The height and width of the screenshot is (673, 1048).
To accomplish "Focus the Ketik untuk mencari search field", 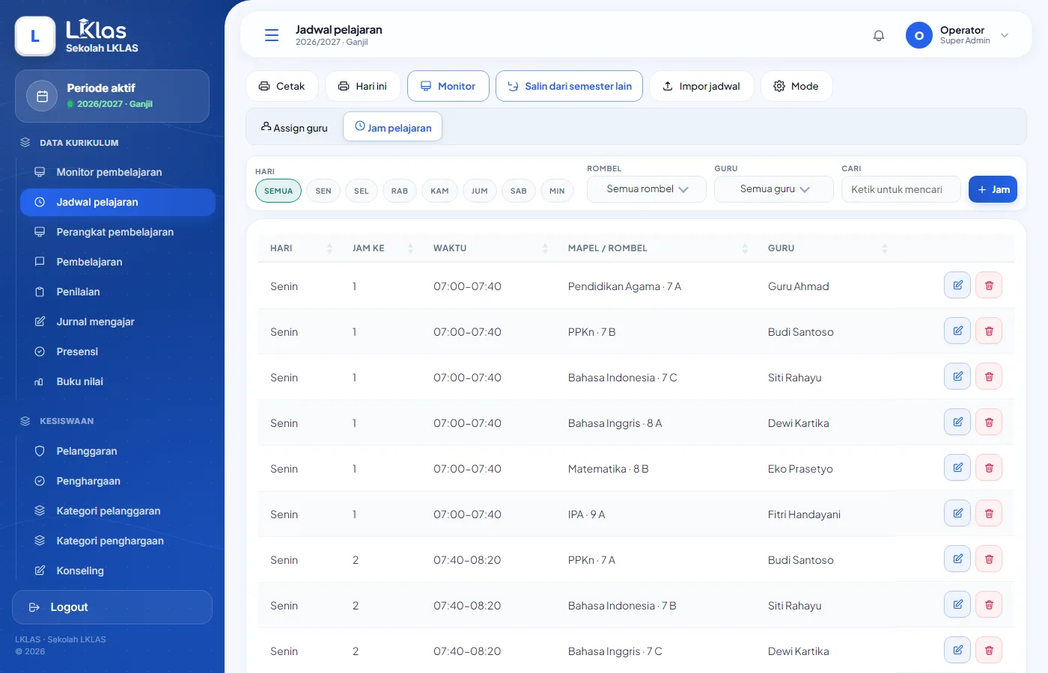I will pos(901,189).
